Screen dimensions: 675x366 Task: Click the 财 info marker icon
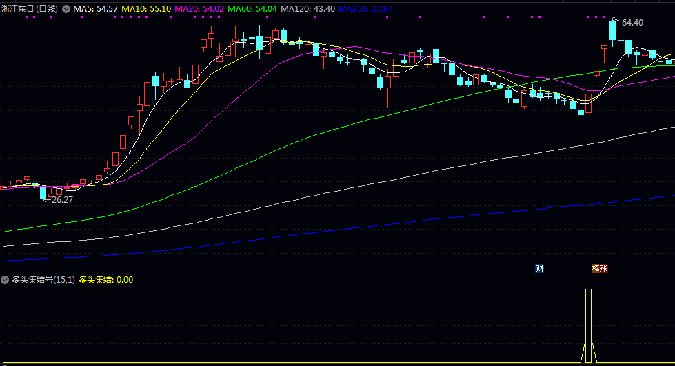click(x=539, y=269)
